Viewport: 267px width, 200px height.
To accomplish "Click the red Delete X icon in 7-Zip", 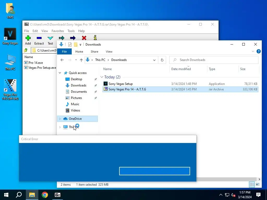I will click(84, 38).
